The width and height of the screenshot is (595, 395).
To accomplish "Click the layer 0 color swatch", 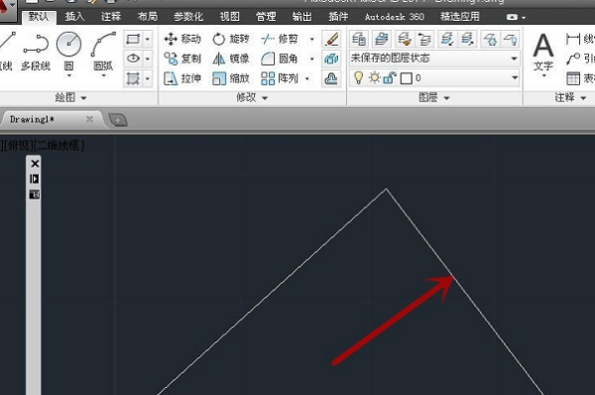I will (407, 78).
